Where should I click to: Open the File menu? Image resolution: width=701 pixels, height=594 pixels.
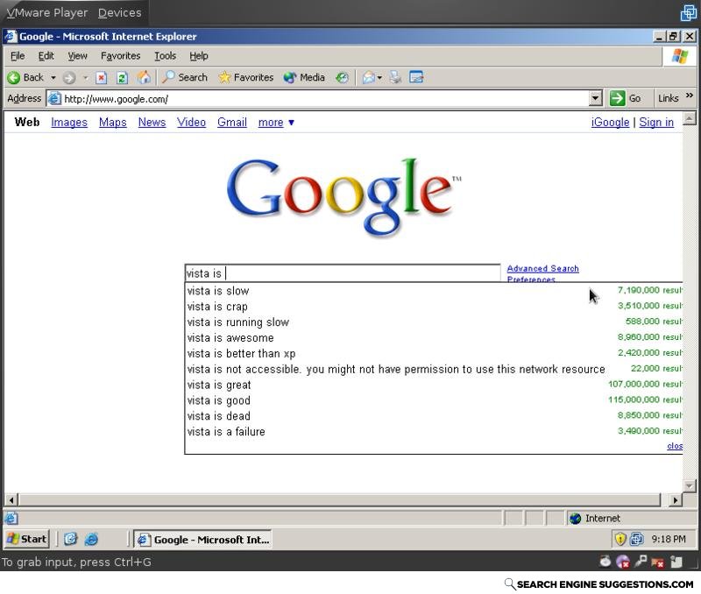(x=18, y=56)
